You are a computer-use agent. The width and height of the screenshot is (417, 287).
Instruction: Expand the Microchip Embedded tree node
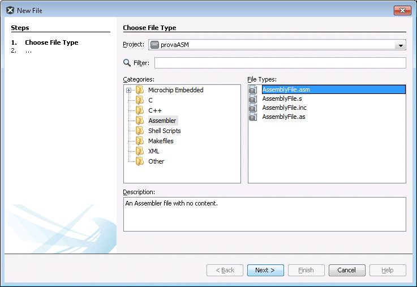[x=128, y=90]
